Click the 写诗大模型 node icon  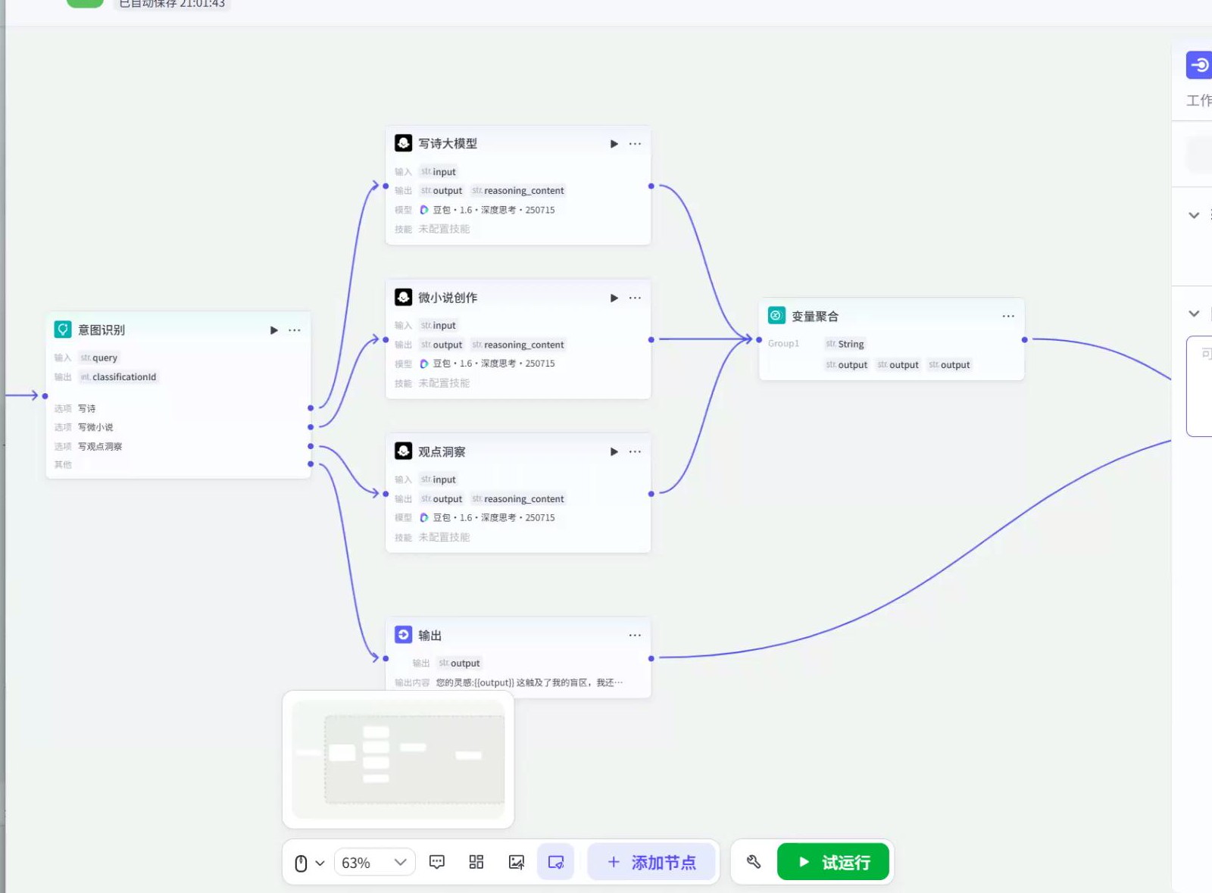404,143
